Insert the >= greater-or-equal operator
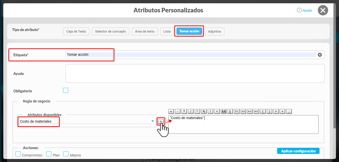This screenshot has width=339, height=162. coord(256,111)
